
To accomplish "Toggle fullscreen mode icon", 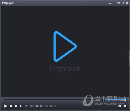I will (x=123, y=3).
